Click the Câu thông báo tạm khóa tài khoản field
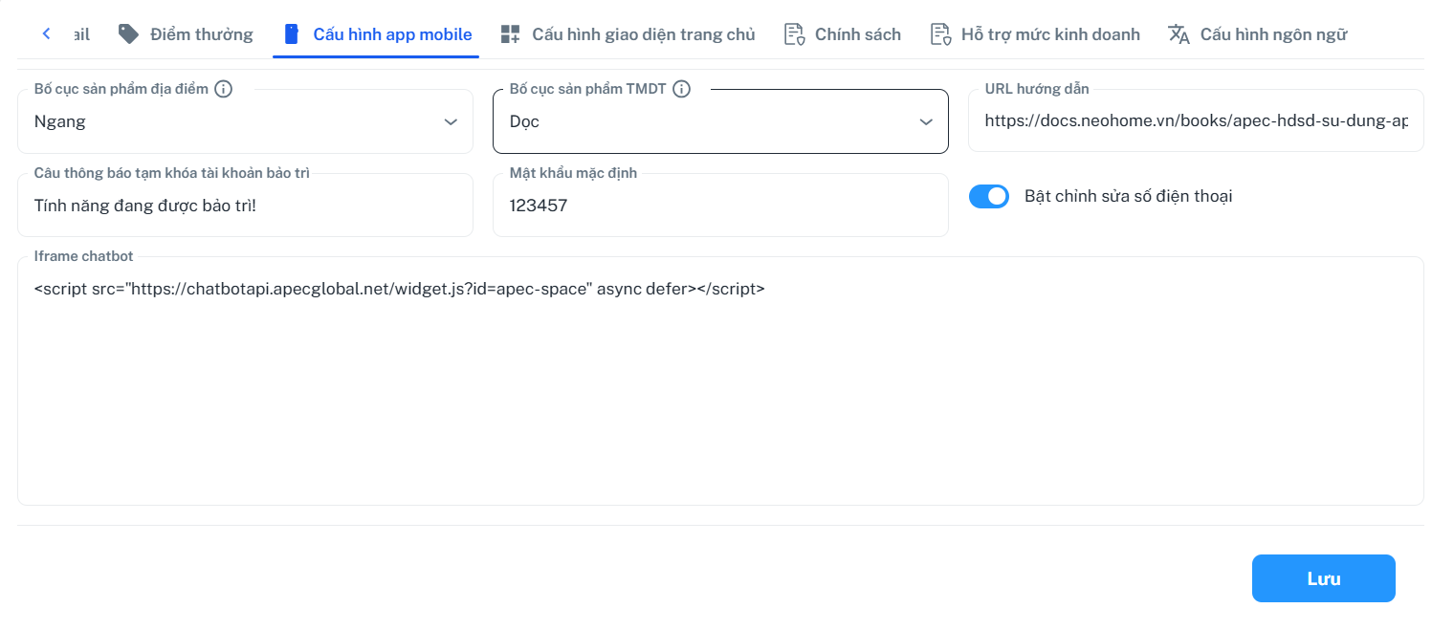This screenshot has height=630, width=1432. 245,205
